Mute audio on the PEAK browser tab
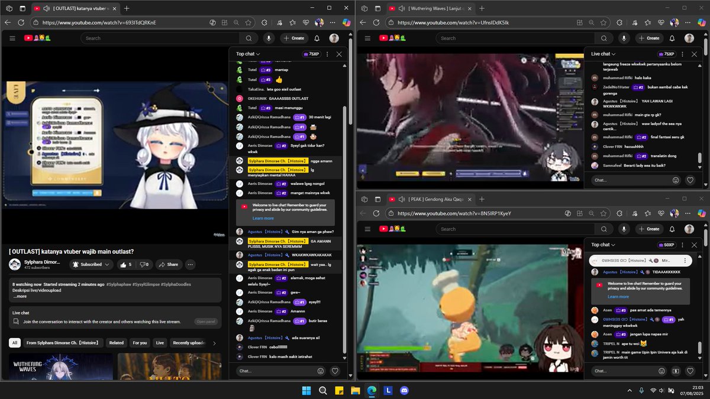Screen dimensions: 710x399 pos(402,199)
